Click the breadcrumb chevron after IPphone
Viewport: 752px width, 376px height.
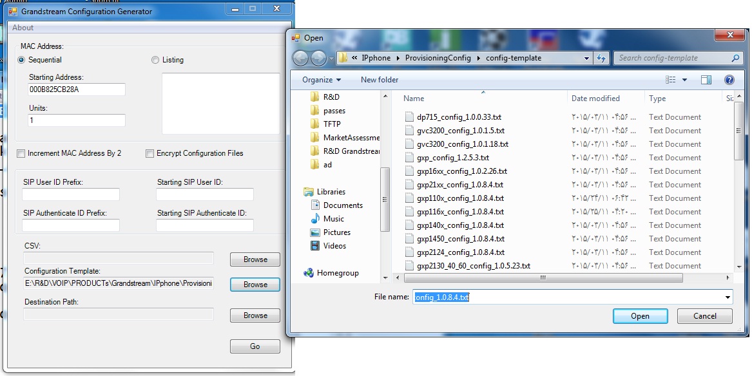(398, 58)
